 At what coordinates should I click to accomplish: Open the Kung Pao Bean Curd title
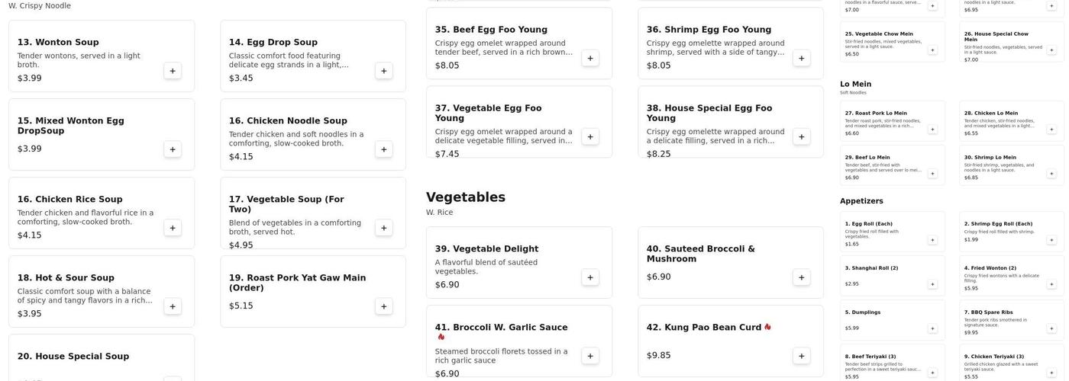(x=703, y=328)
